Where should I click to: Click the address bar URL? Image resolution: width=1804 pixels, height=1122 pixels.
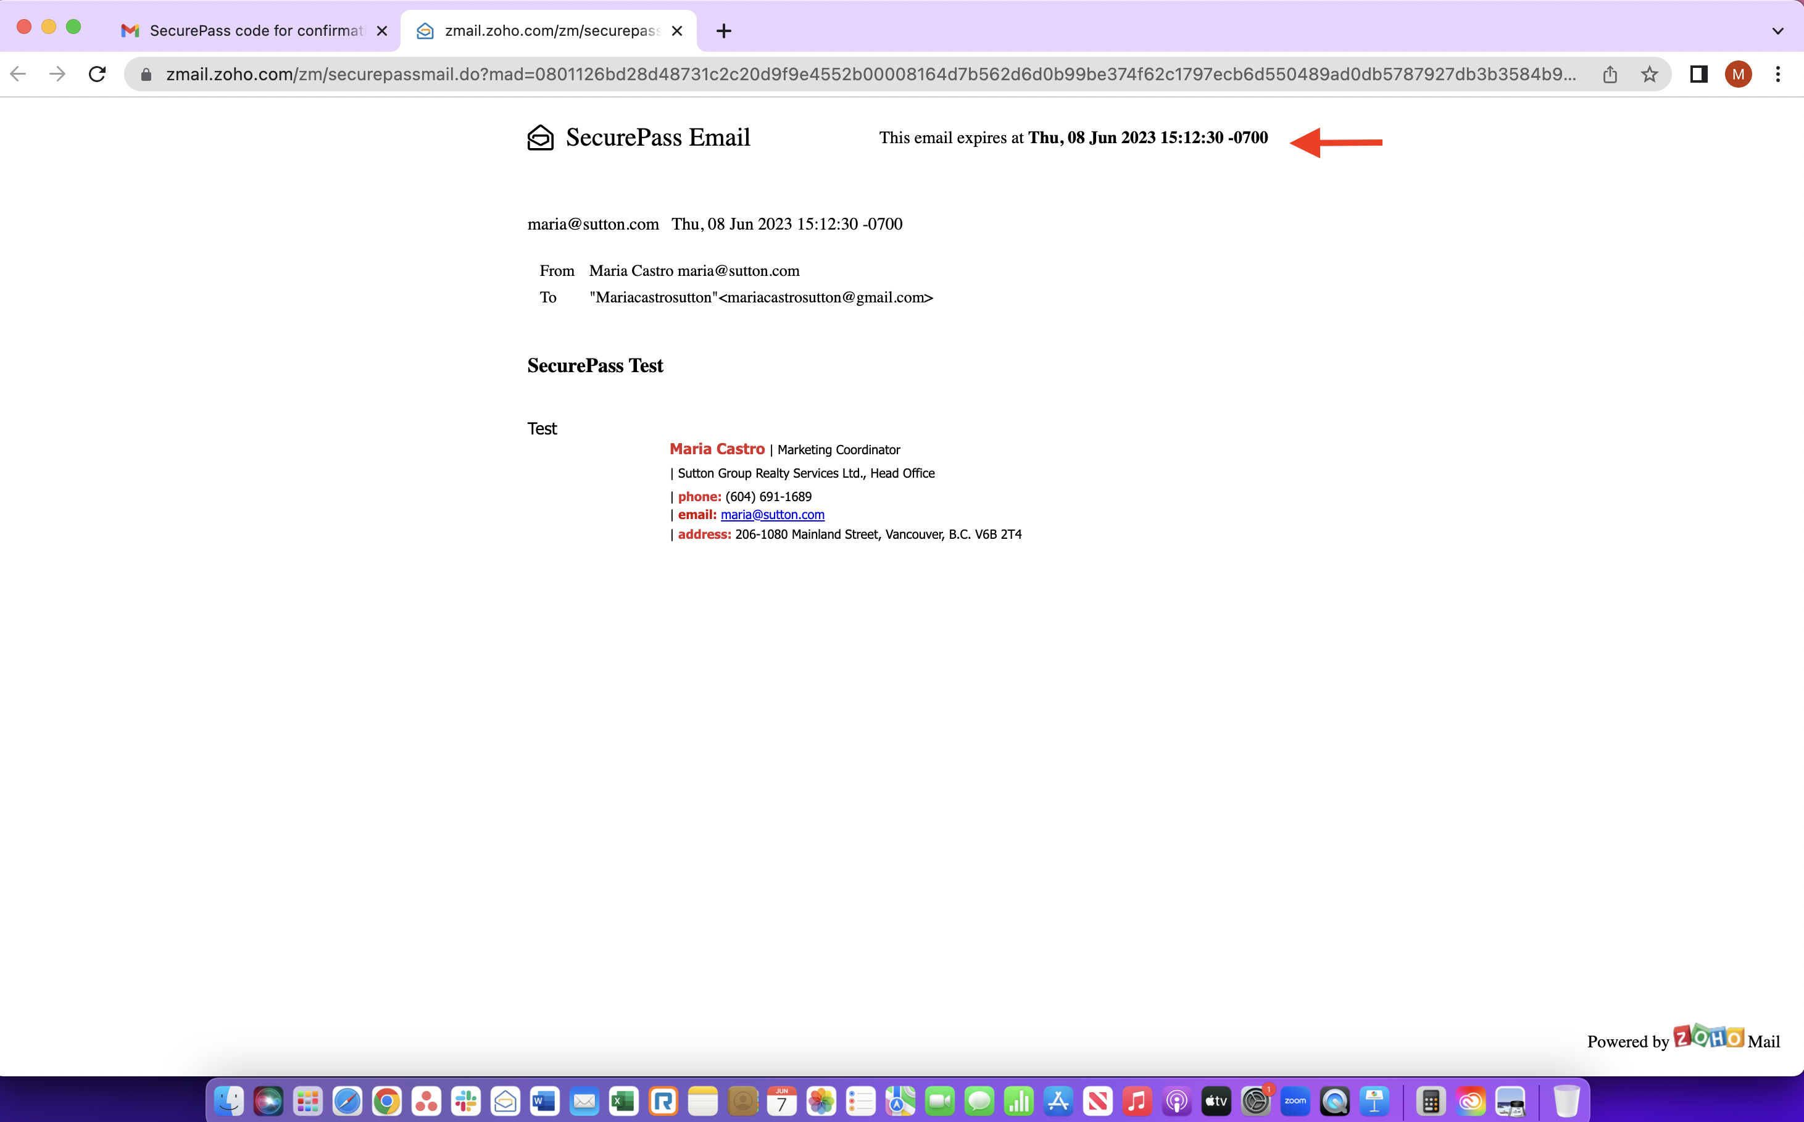pos(868,74)
